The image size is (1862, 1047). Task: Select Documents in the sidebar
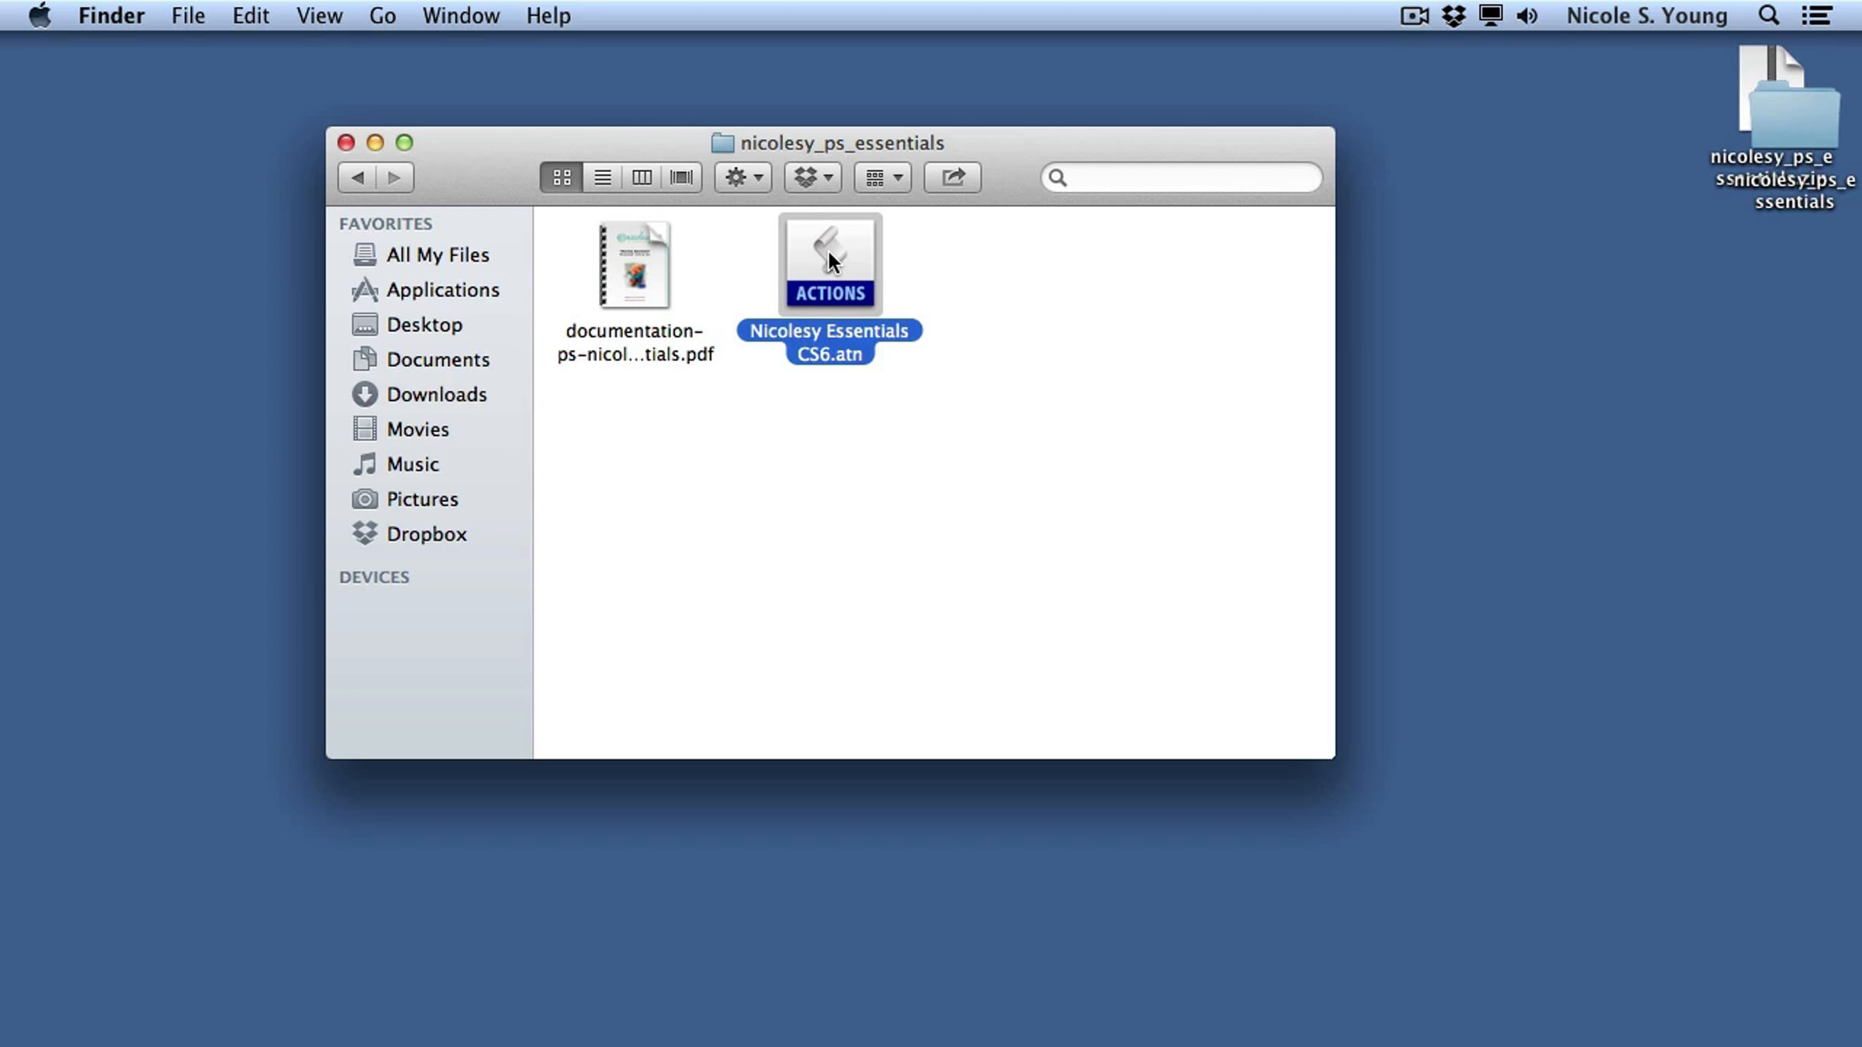point(429,359)
